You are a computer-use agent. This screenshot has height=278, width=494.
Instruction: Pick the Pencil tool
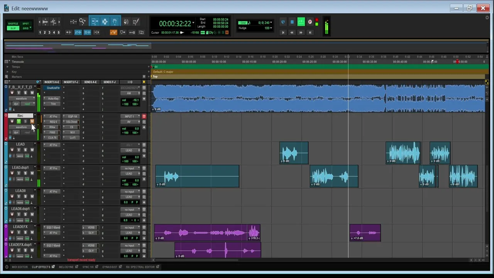point(135,22)
